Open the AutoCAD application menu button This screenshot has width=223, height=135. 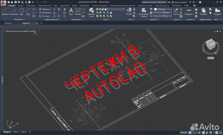pyautogui.click(x=3, y=3)
